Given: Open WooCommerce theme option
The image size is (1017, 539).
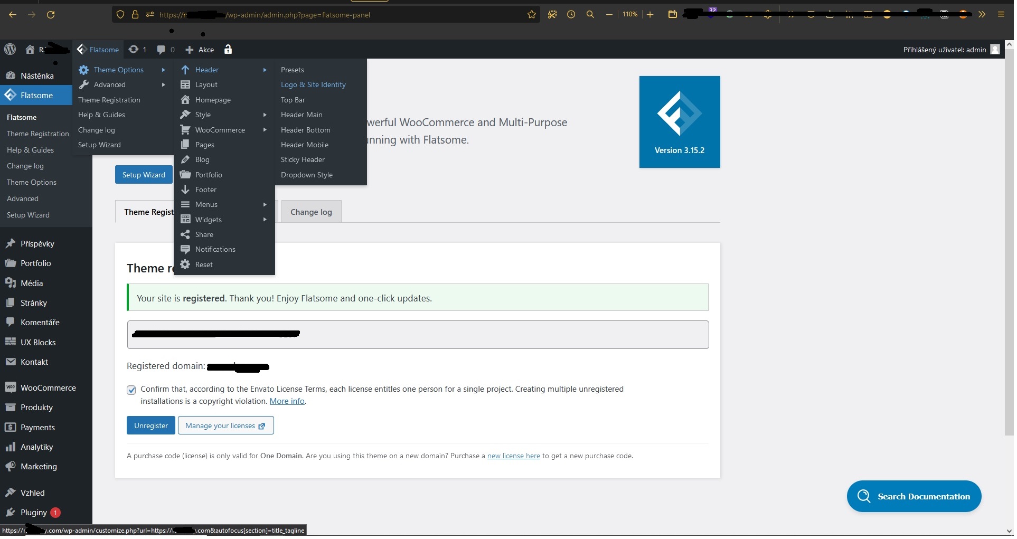Looking at the screenshot, I should pyautogui.click(x=224, y=130).
